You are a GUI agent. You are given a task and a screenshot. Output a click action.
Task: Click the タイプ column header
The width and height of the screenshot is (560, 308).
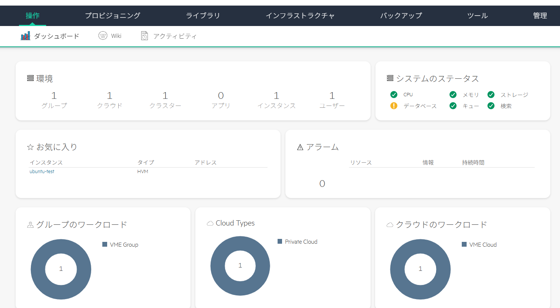point(145,162)
